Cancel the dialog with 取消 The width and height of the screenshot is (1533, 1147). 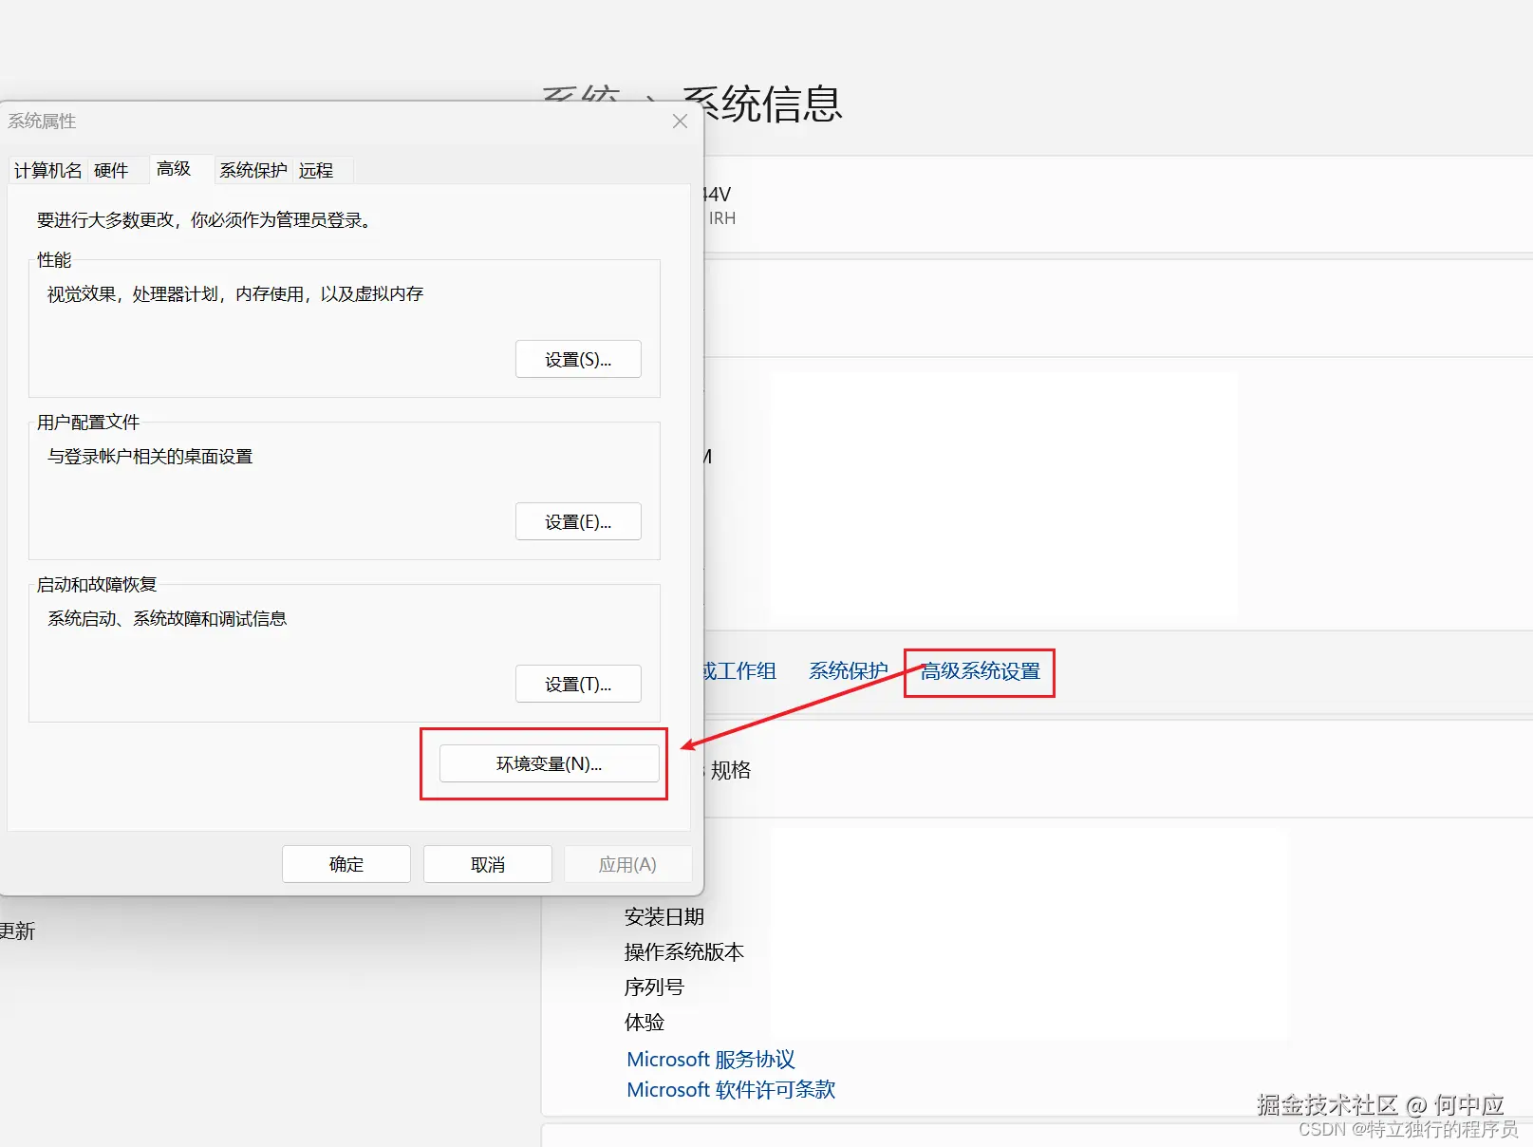click(x=487, y=863)
